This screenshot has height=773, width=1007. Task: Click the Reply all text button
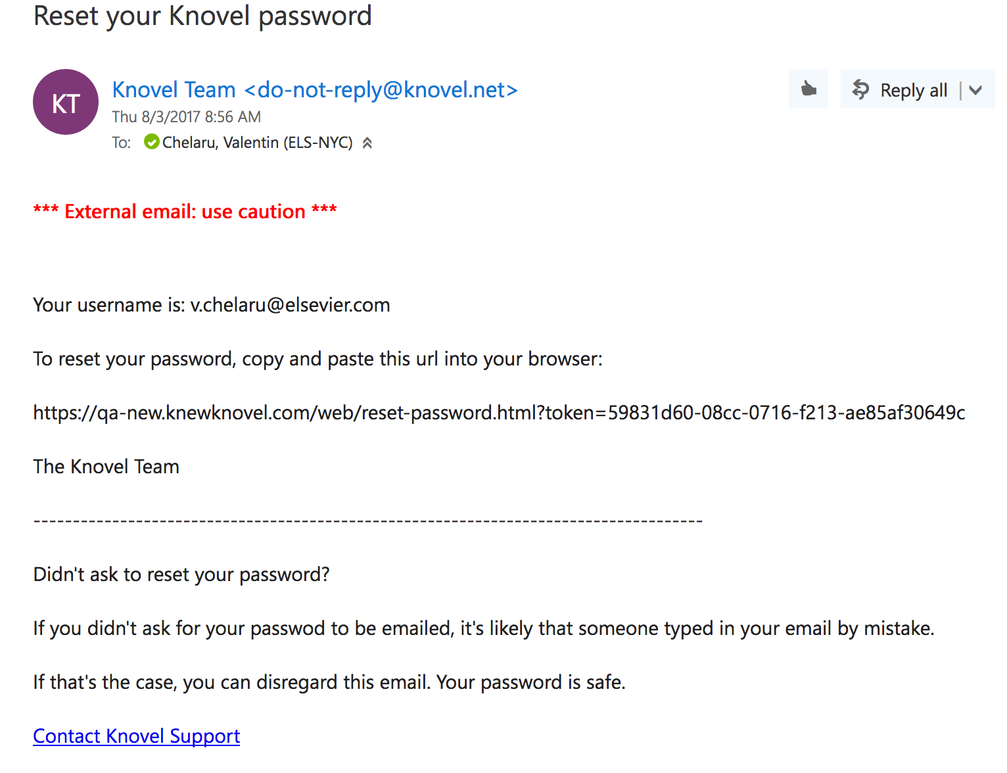[x=914, y=91]
